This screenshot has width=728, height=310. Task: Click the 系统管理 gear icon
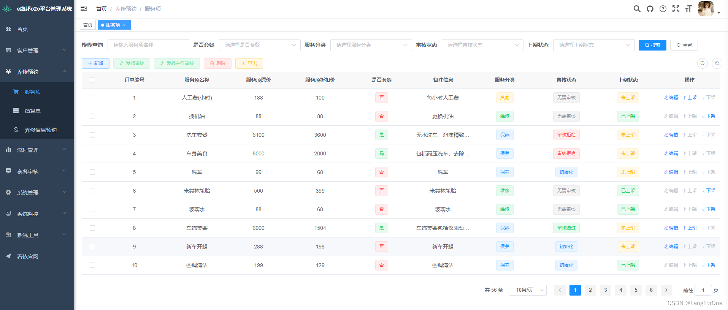click(x=8, y=192)
